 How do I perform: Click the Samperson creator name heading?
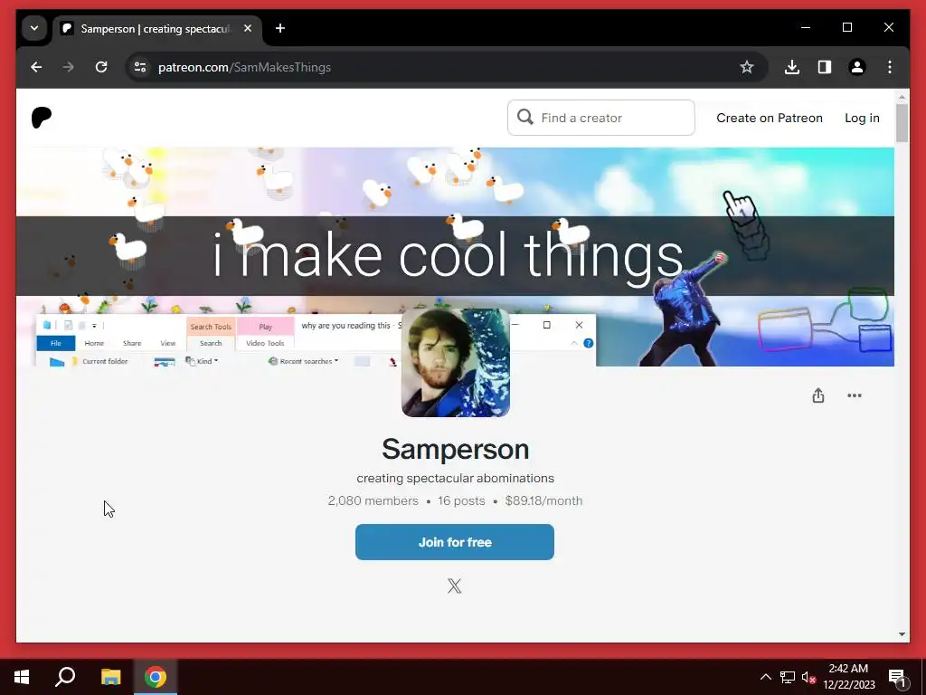click(456, 449)
